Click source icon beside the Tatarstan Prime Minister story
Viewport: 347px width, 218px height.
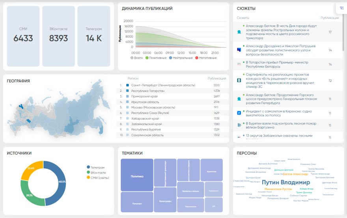[x=239, y=64]
